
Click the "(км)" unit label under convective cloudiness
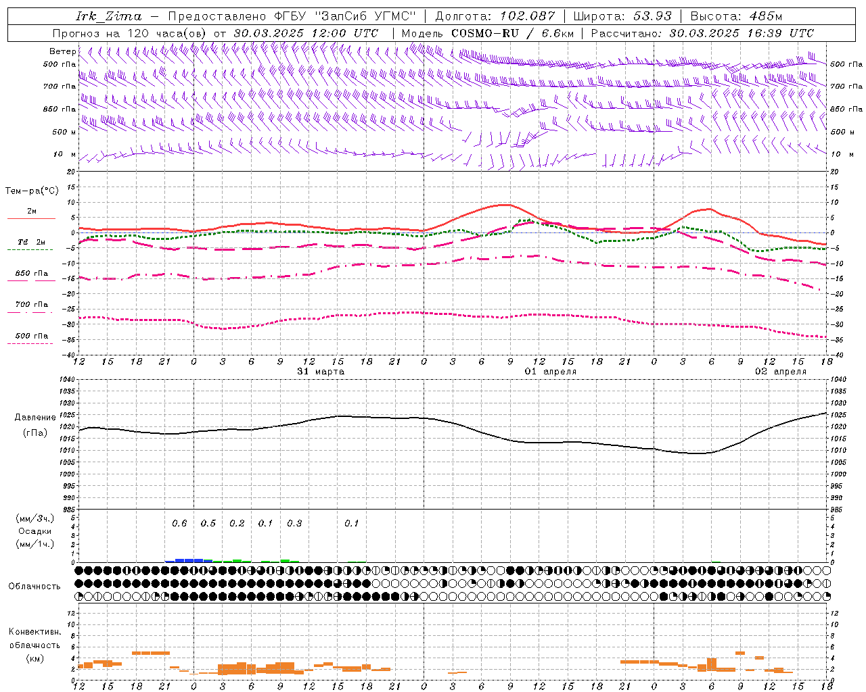tap(35, 658)
